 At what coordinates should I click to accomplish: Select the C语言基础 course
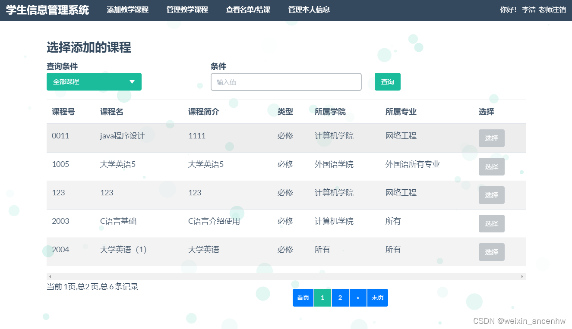pos(491,223)
